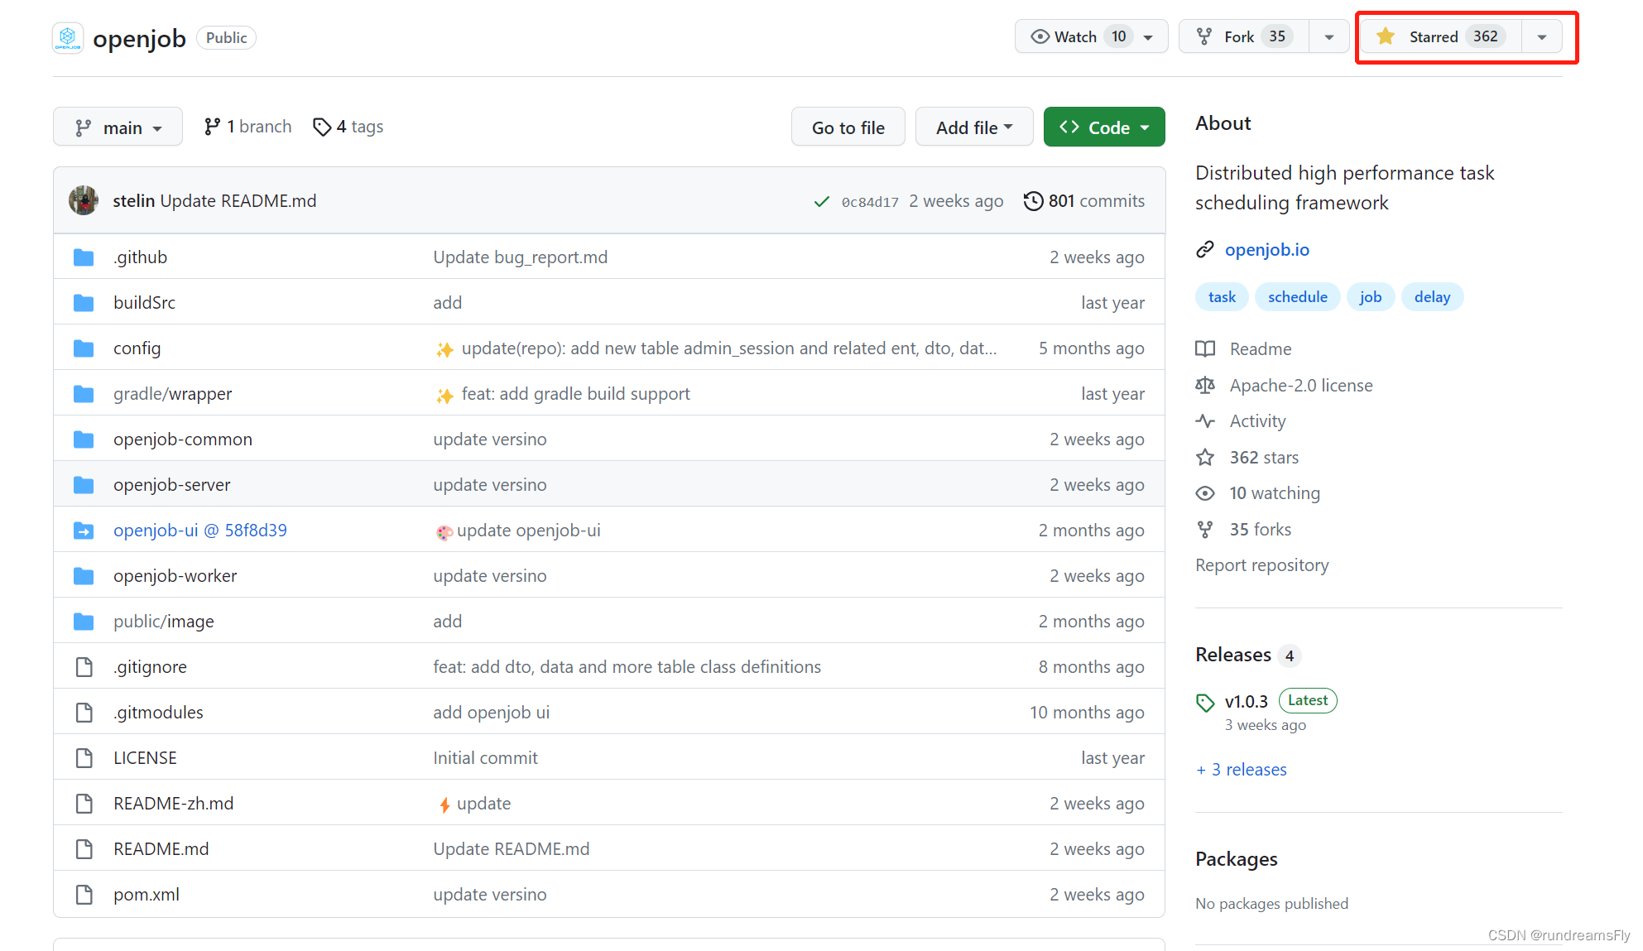Click the .gitmodules file icon
This screenshot has height=951, width=1643.
pos(84,713)
